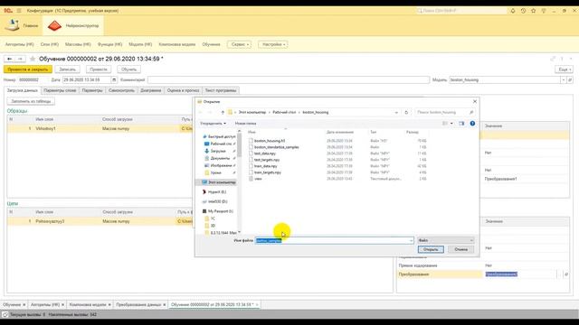Switch to the Текст программы tab
The height and width of the screenshot is (325, 579).
tap(221, 90)
